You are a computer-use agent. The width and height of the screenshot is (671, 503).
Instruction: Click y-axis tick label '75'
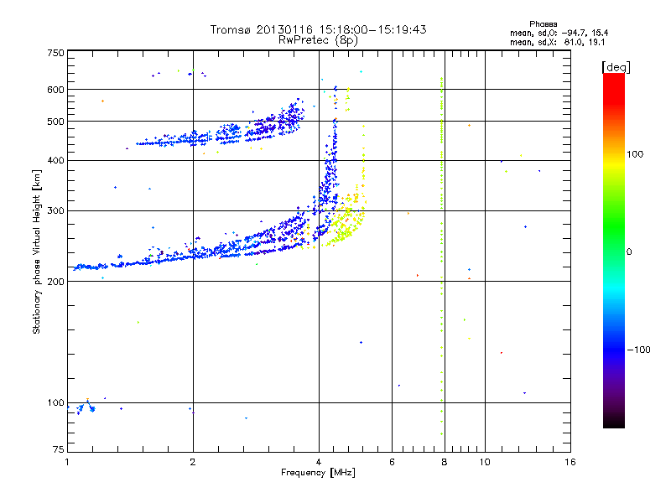tap(59, 449)
